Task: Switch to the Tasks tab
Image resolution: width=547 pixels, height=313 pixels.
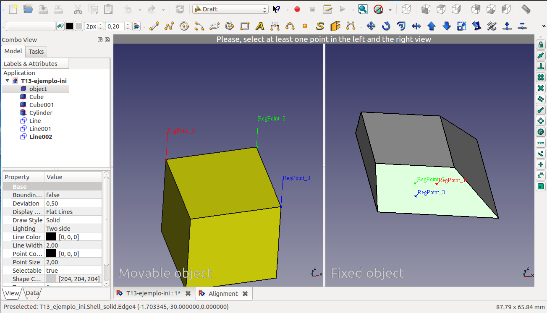Action: (36, 52)
